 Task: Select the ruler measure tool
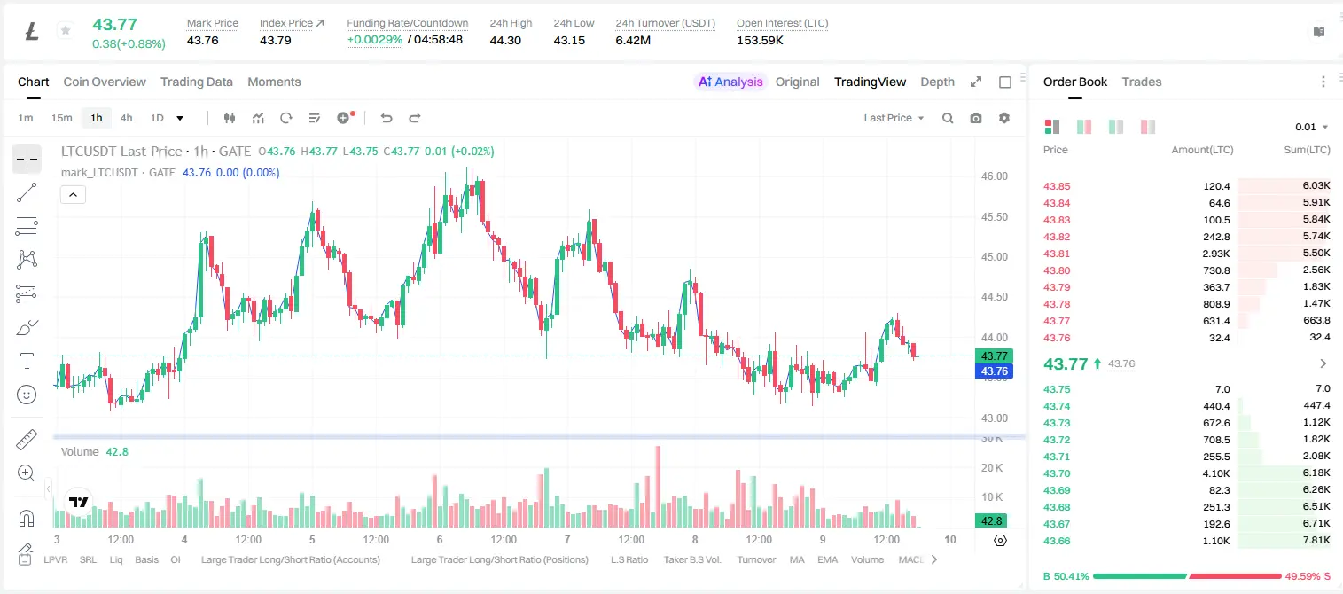tap(27, 440)
